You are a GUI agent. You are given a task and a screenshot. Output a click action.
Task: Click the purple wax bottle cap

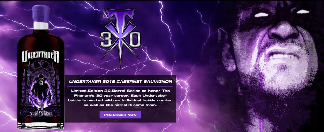(41, 13)
